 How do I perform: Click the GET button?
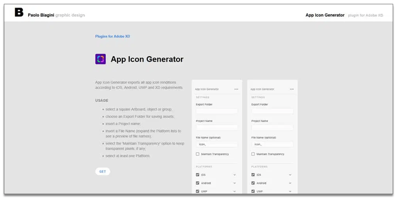pyautogui.click(x=102, y=171)
